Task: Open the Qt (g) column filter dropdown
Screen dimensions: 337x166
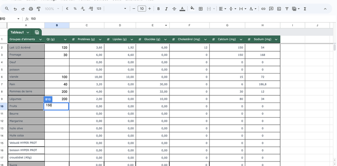Action: 65,40
